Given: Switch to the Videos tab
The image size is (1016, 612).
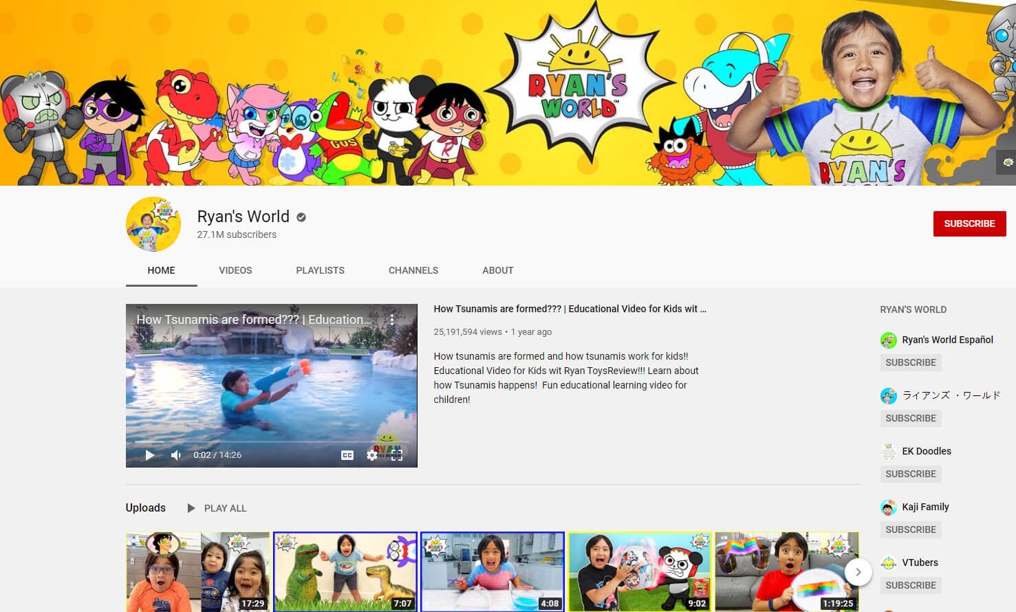Looking at the screenshot, I should [x=235, y=270].
